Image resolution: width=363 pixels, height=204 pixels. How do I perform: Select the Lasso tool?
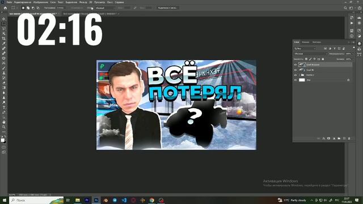4,28
